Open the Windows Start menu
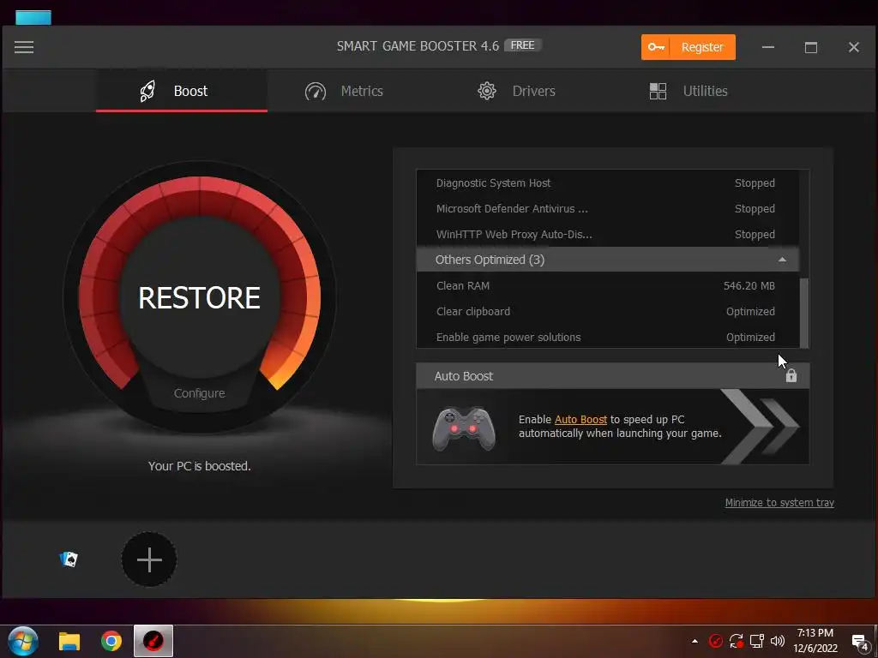The image size is (878, 658). [23, 641]
